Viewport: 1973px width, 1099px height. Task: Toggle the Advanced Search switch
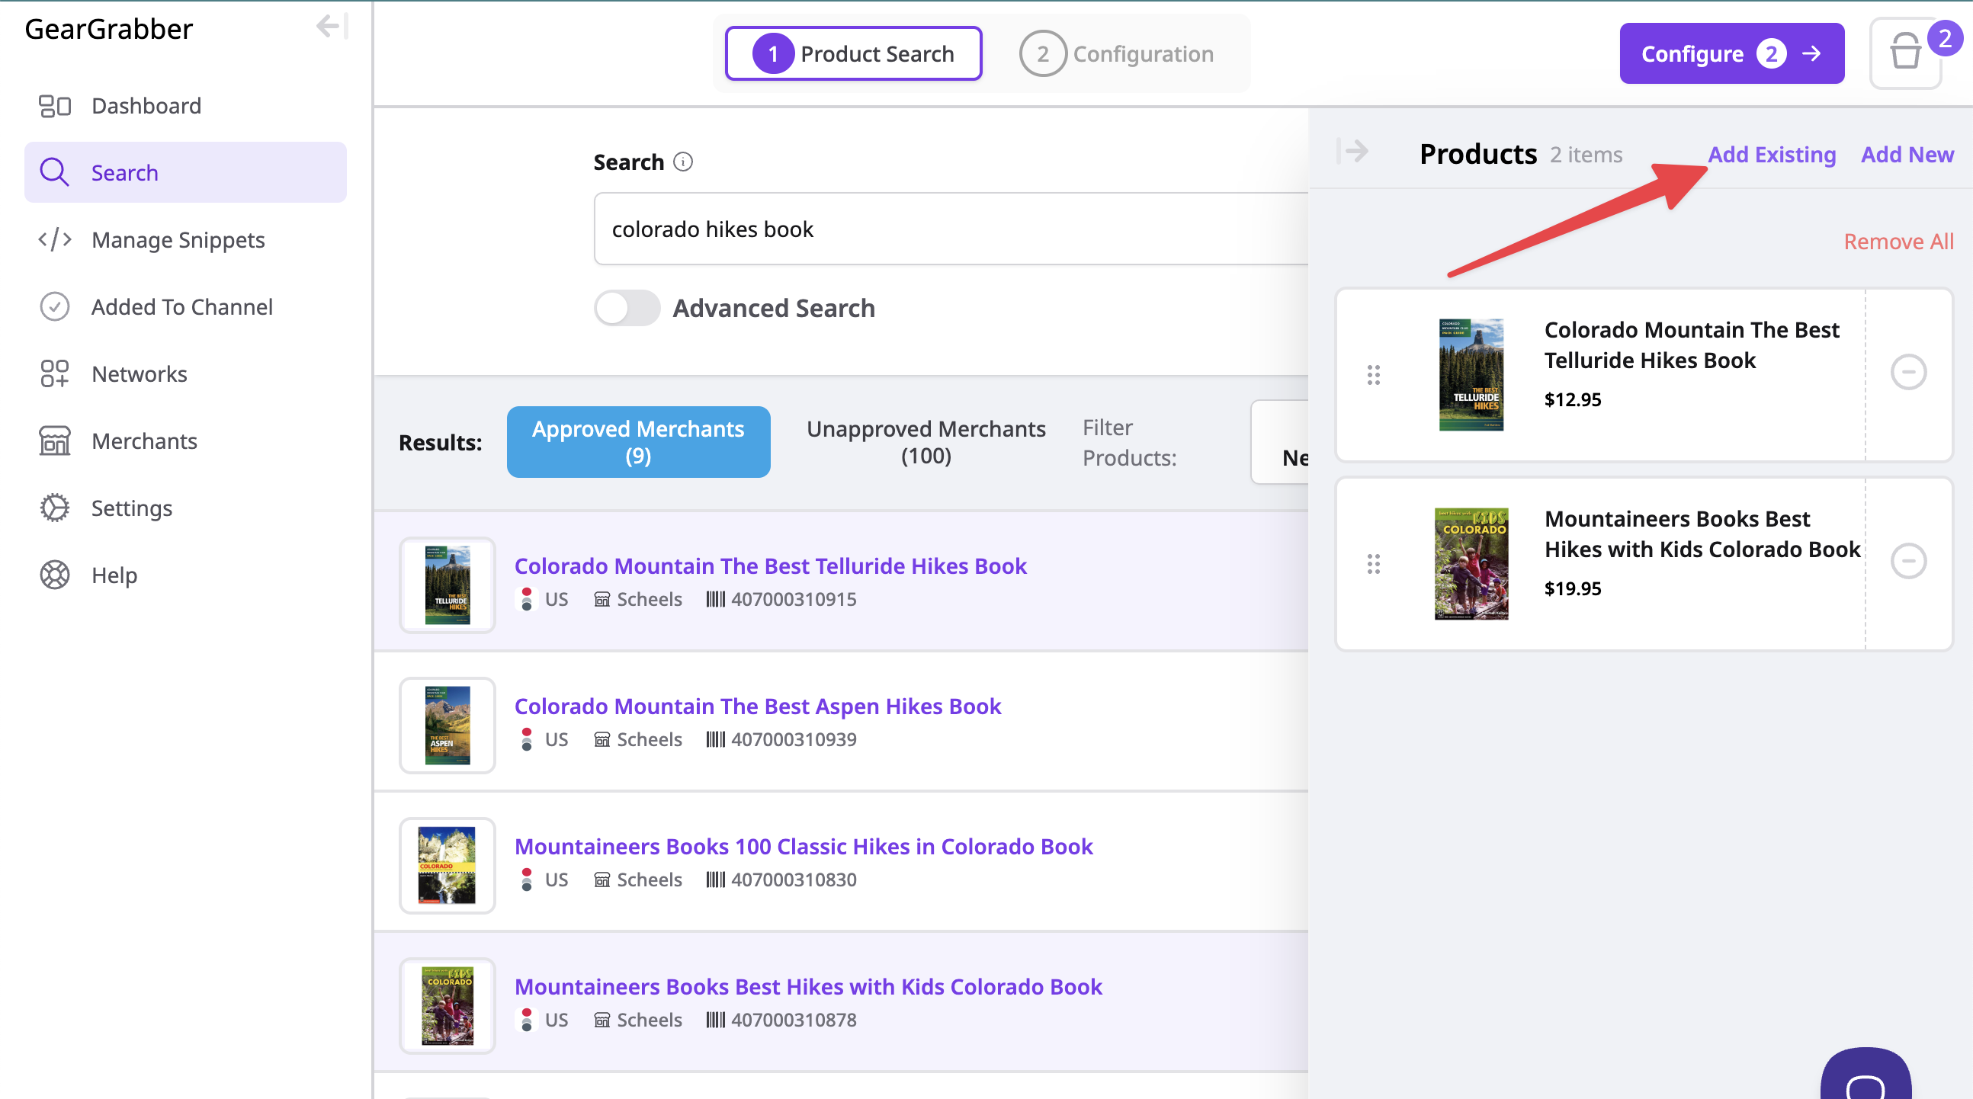tap(627, 308)
